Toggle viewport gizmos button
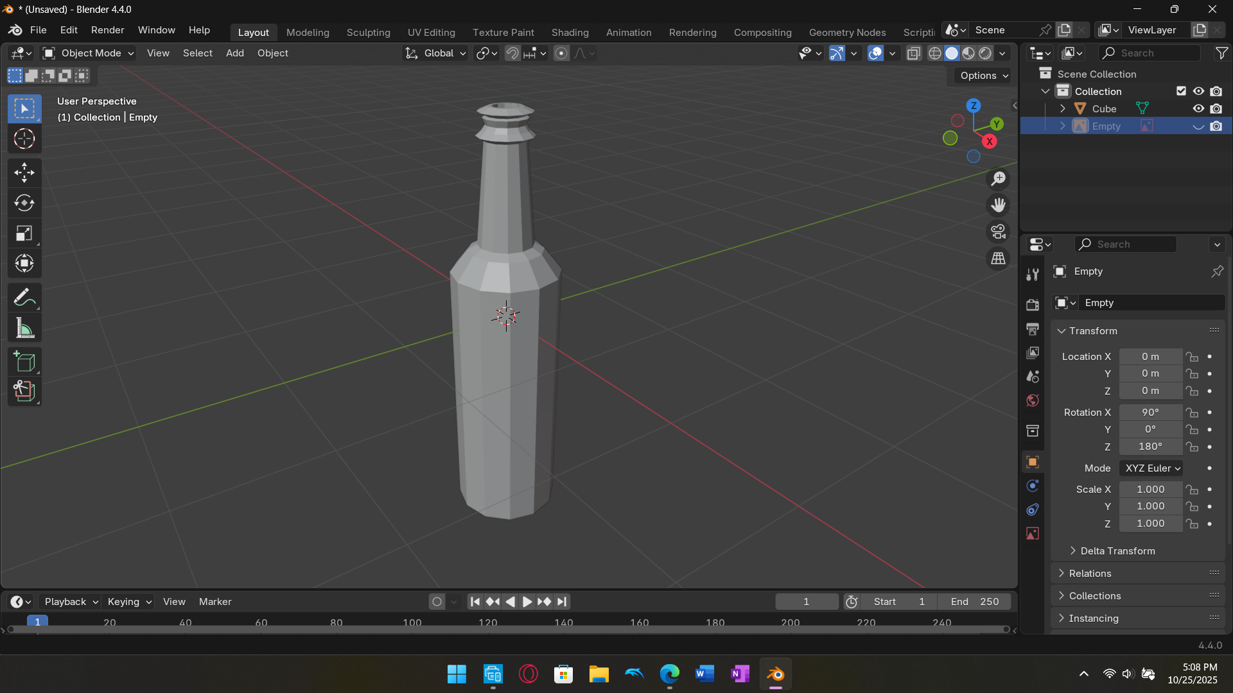The height and width of the screenshot is (693, 1233). point(837,53)
